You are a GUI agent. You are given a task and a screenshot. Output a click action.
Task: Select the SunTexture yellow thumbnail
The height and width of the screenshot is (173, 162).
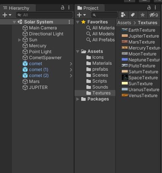click(125, 83)
